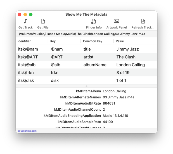This screenshot has height=154, width=173.
Task: Close the window with red button
Action: 20,15
